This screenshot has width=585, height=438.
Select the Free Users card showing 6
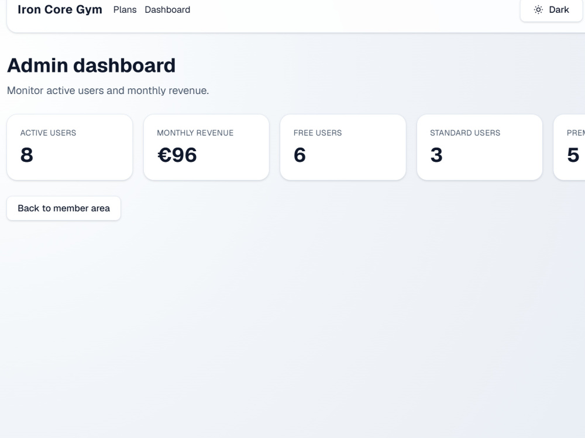pyautogui.click(x=343, y=148)
